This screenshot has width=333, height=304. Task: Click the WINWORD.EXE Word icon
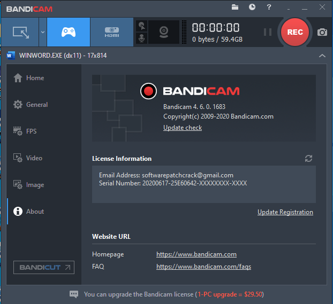tap(11, 56)
